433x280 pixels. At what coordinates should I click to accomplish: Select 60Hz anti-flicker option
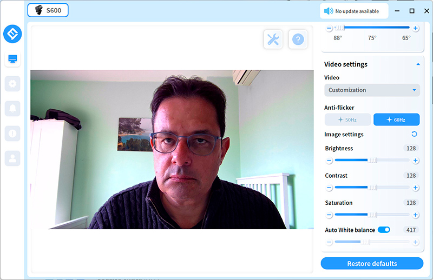396,119
